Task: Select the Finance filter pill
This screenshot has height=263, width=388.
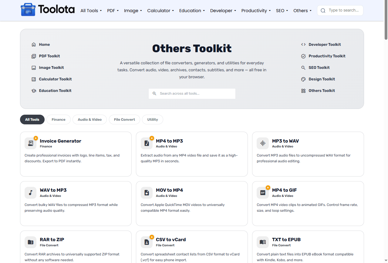Action: click(x=59, y=120)
